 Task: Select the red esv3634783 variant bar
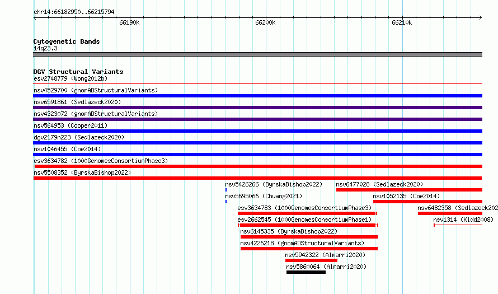(x=307, y=213)
